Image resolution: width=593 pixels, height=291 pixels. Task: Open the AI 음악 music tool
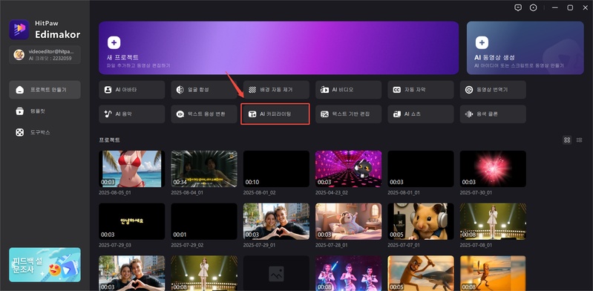click(131, 114)
